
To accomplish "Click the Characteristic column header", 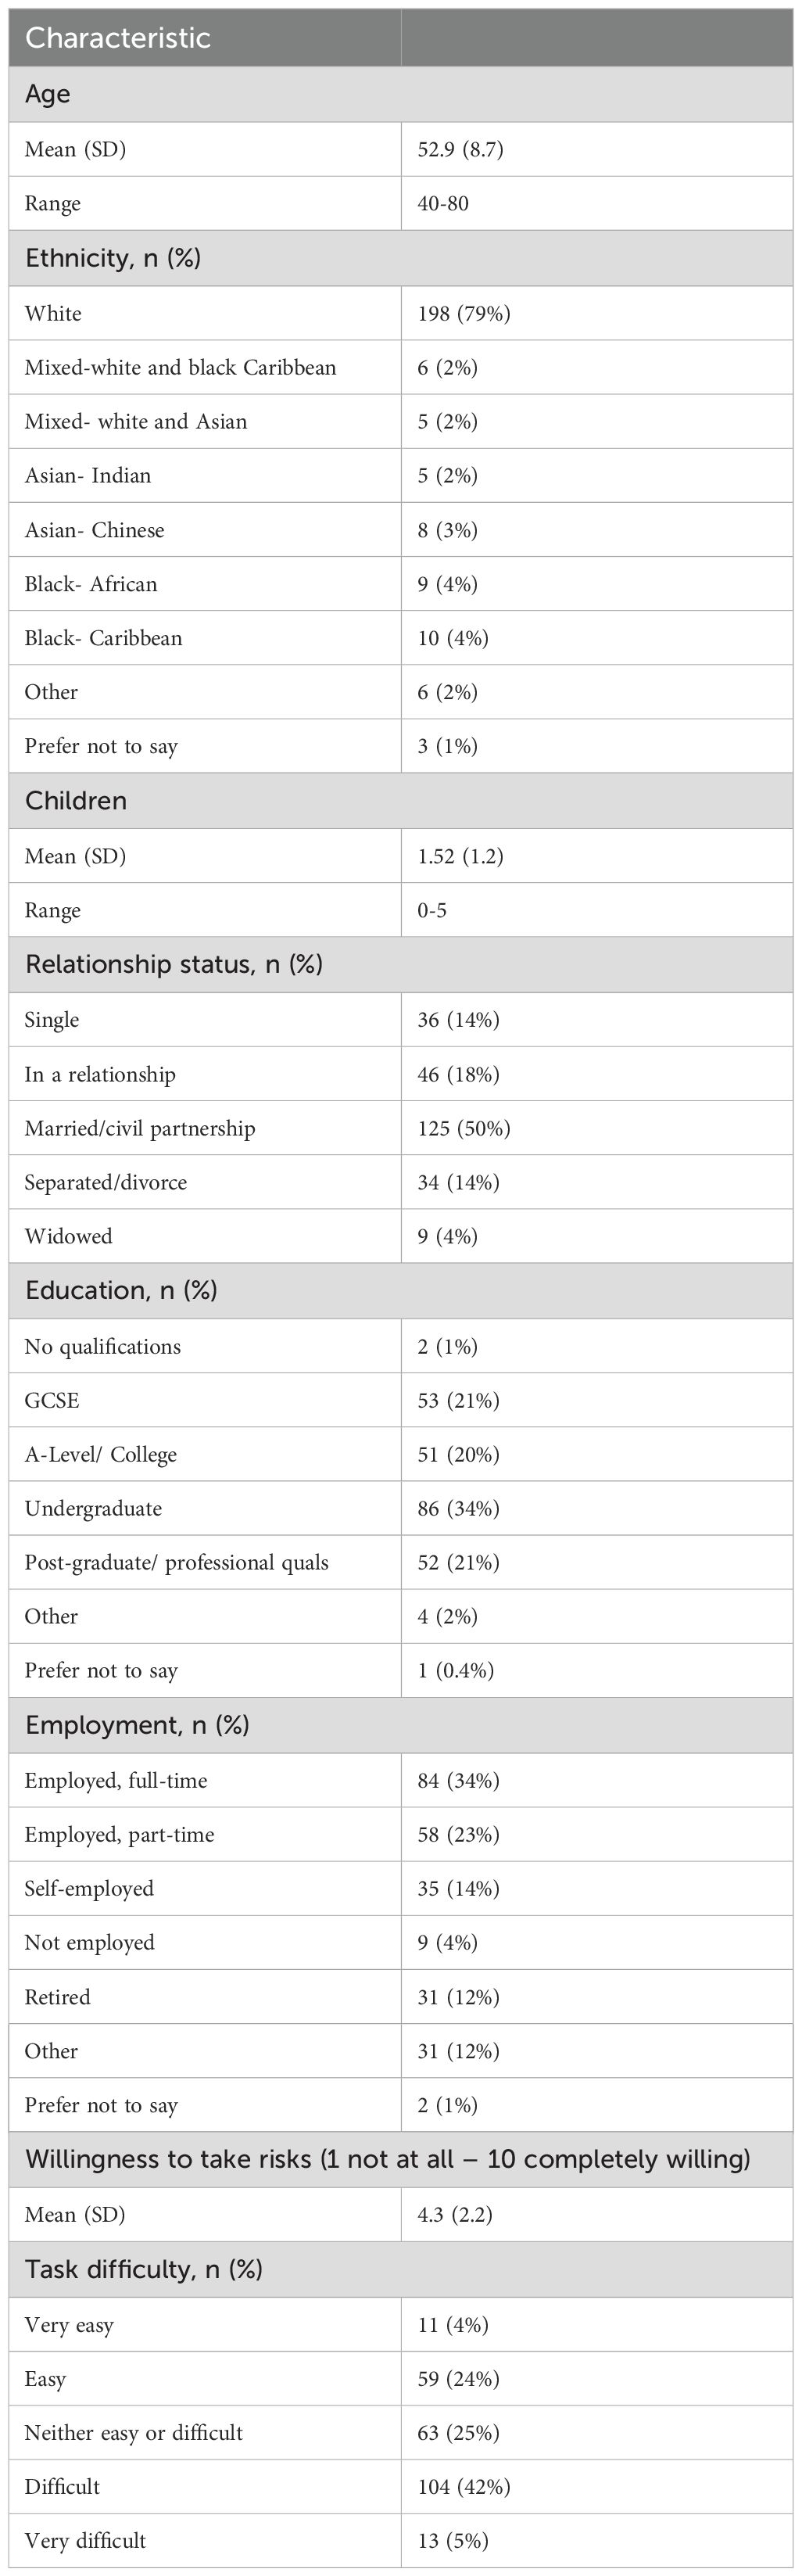I will (x=118, y=38).
